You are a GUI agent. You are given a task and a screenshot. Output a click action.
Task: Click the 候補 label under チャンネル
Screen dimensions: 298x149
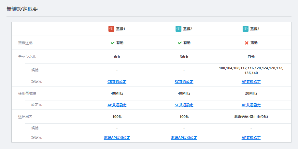coord(35,70)
